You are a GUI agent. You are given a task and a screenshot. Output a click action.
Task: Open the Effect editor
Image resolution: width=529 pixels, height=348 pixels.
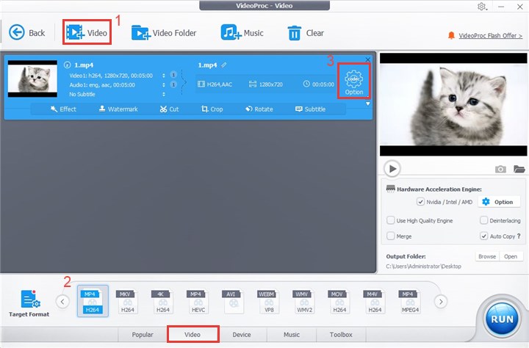click(63, 109)
